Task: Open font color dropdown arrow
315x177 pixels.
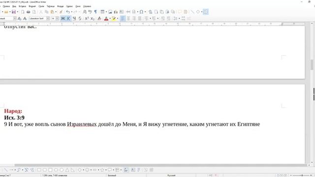Action: coord(110,19)
